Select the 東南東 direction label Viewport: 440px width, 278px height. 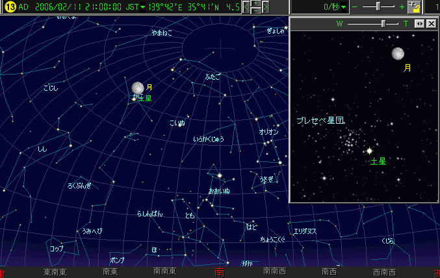[x=55, y=272]
